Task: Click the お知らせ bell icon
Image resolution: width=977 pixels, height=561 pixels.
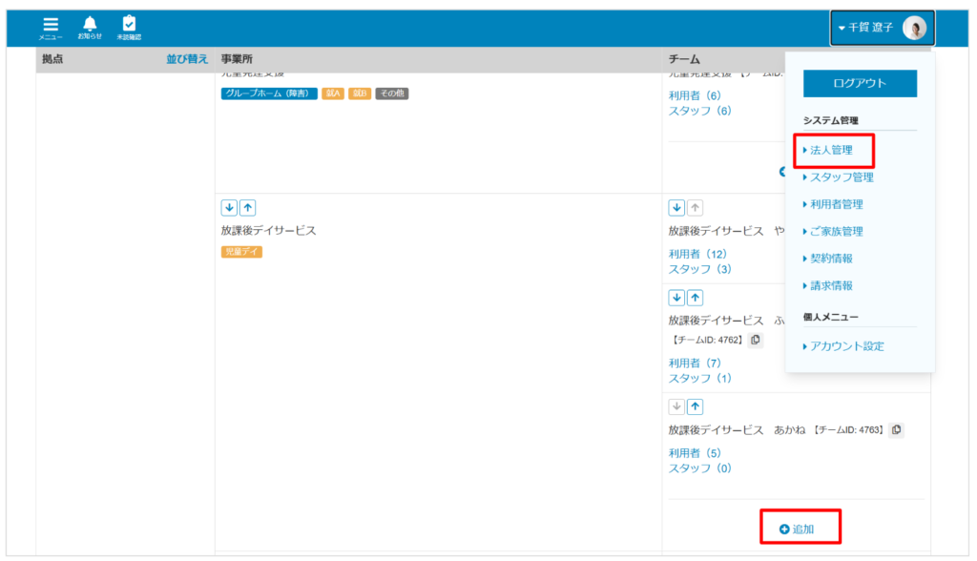Action: tap(90, 27)
